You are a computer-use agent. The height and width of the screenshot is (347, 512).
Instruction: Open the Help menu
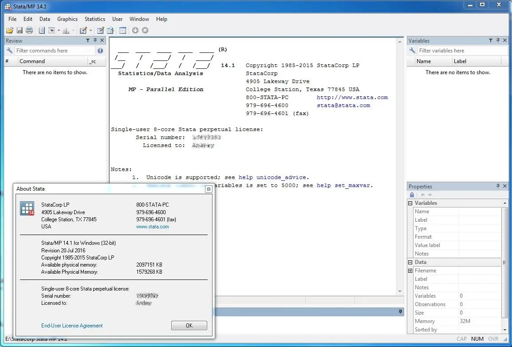161,19
